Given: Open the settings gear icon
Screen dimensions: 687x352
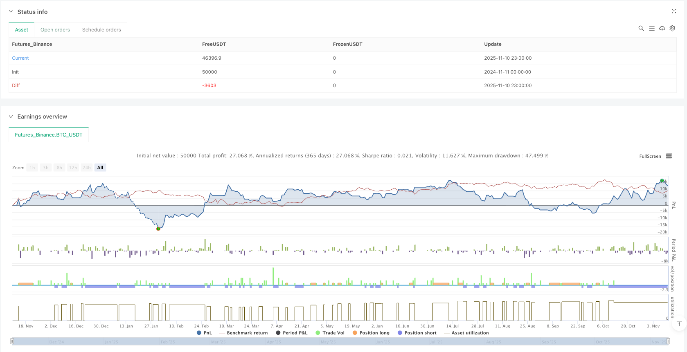Looking at the screenshot, I should pos(672,28).
